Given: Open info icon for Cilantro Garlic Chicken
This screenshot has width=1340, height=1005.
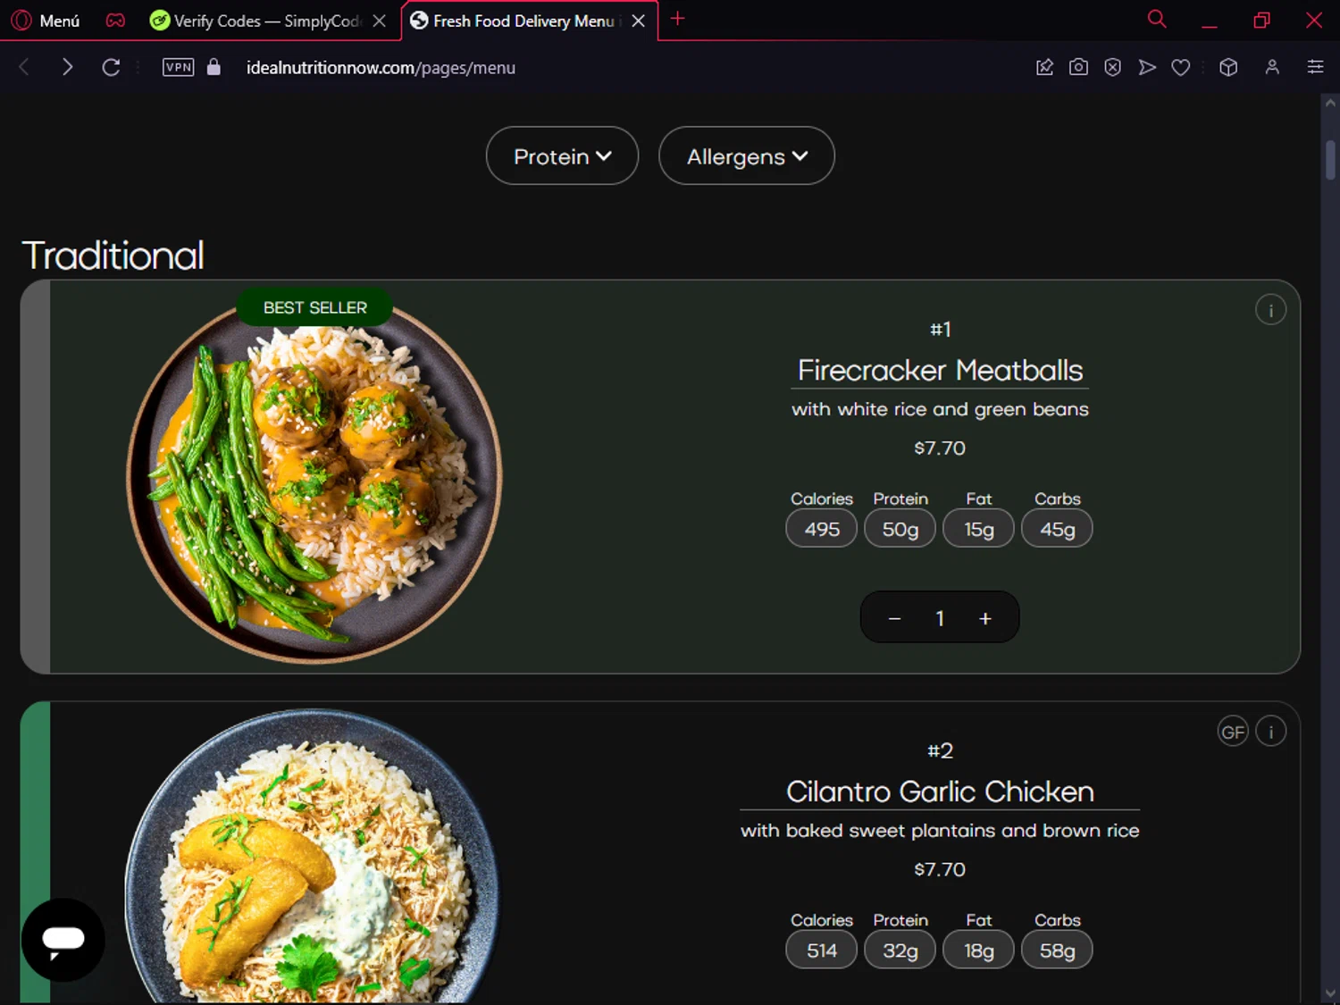Looking at the screenshot, I should click(1270, 732).
